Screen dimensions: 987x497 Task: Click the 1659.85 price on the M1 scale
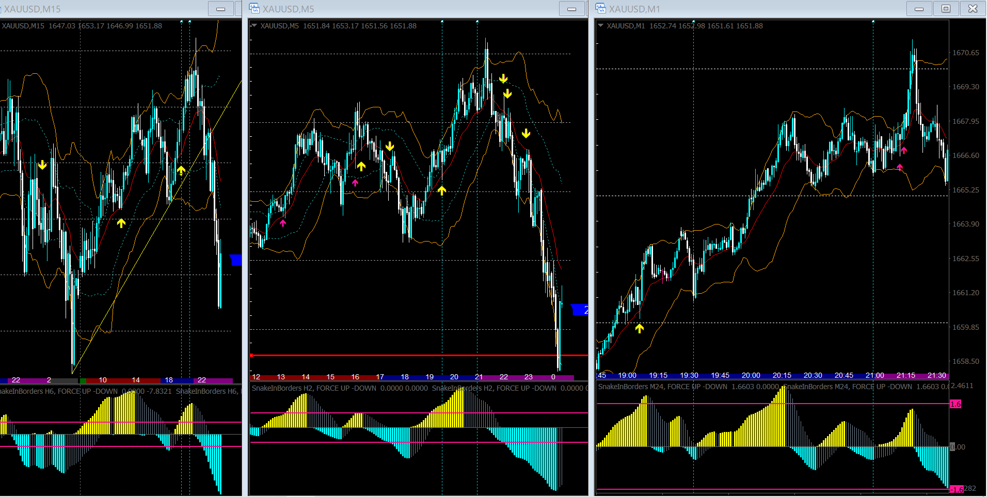point(965,327)
